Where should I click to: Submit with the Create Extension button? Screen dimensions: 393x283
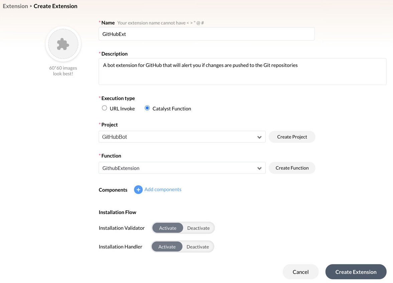(356, 272)
